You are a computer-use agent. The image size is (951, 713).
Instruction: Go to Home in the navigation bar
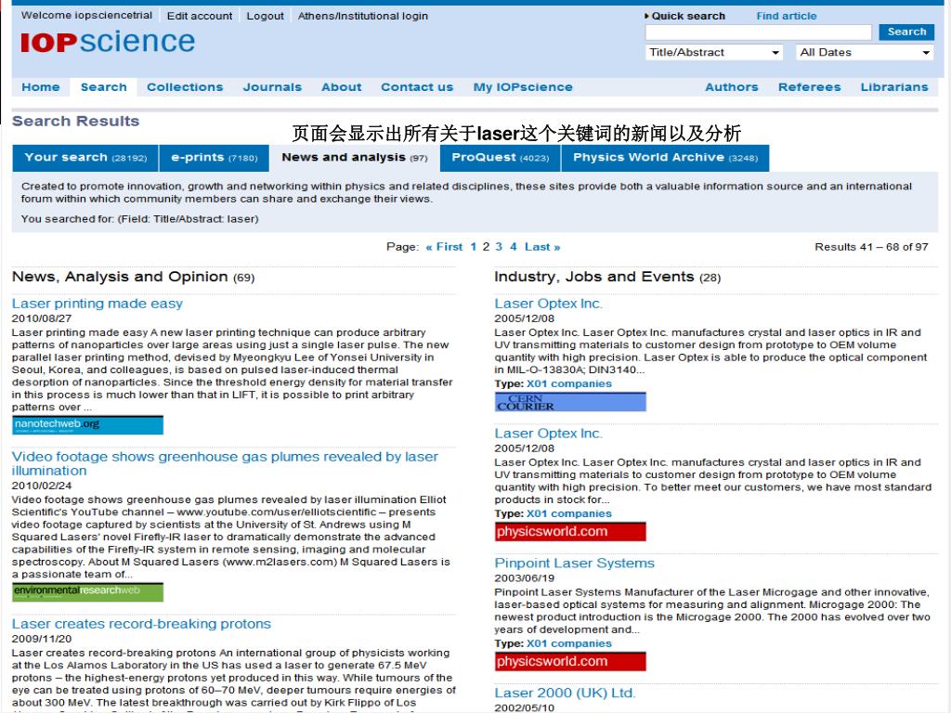[41, 87]
